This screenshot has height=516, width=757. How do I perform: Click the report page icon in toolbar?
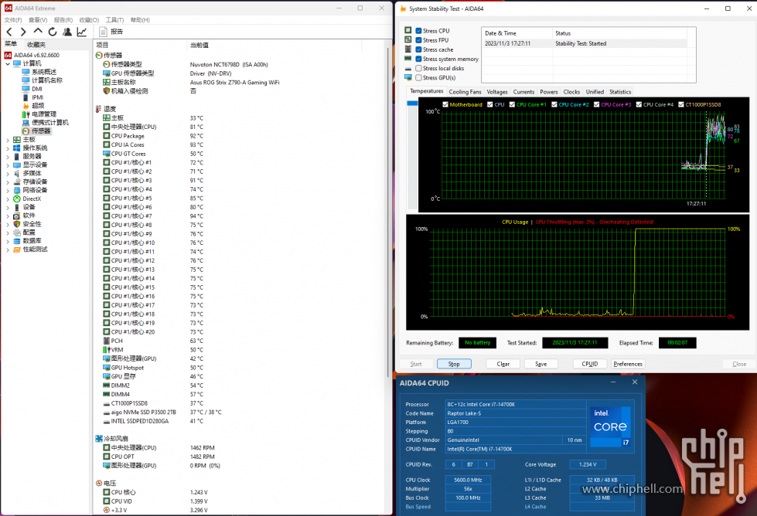click(103, 32)
